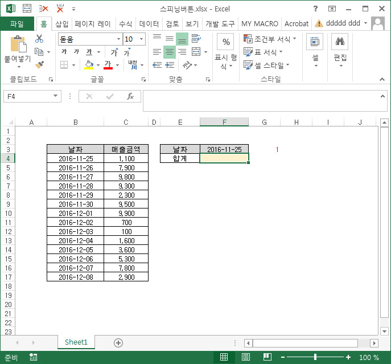
Task: Click the formula bar cancel X icon
Action: 89,96
